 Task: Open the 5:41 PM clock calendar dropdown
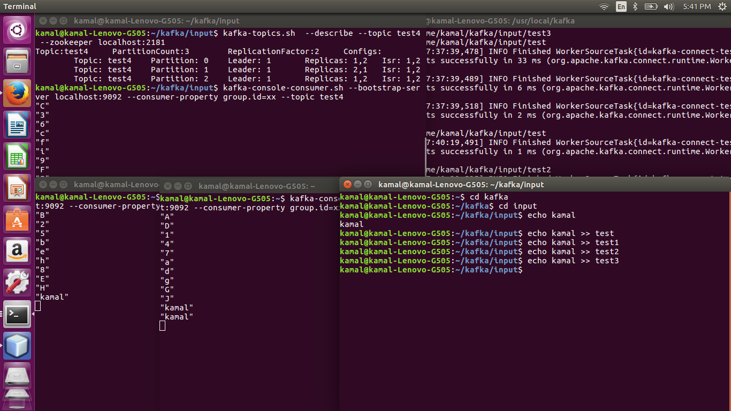click(696, 6)
